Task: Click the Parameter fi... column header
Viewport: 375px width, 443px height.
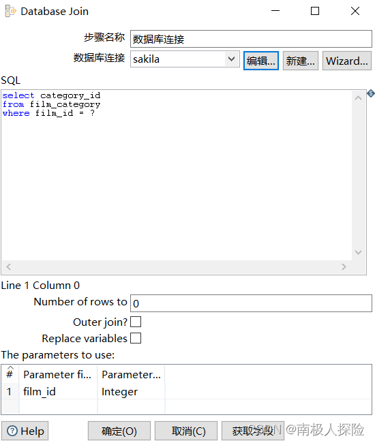Action: 58,374
